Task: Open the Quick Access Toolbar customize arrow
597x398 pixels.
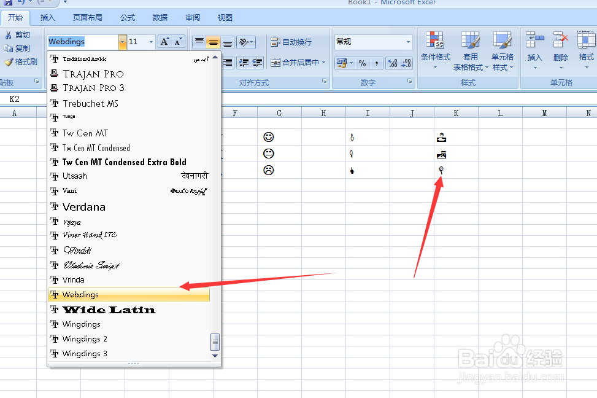Action: (x=65, y=2)
